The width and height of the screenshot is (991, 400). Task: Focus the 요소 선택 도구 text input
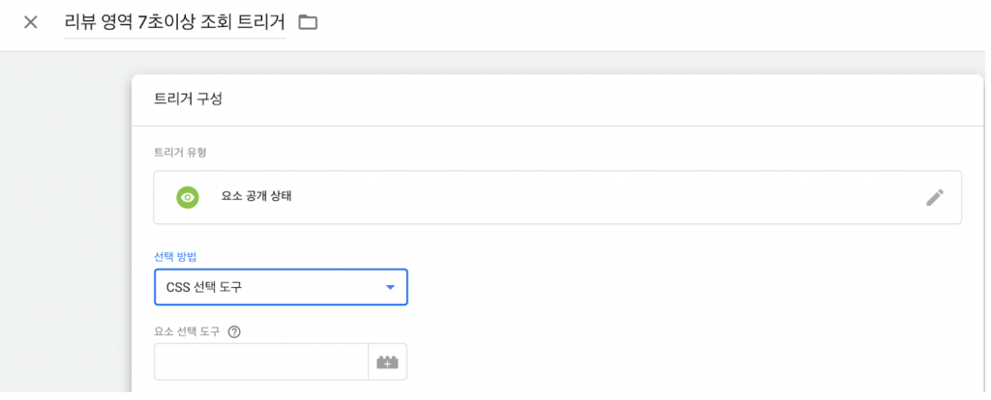[x=261, y=362]
